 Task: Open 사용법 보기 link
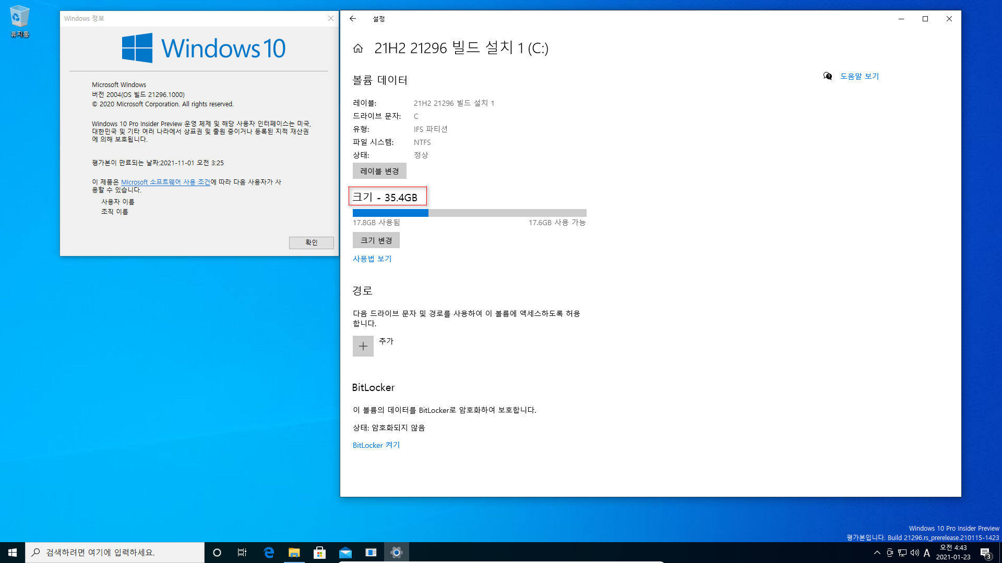point(372,259)
